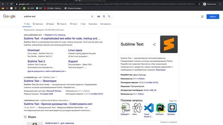Click the 18 января 2008 release date link
This screenshot has height=125, width=223.
pyautogui.click(x=46, y=94)
